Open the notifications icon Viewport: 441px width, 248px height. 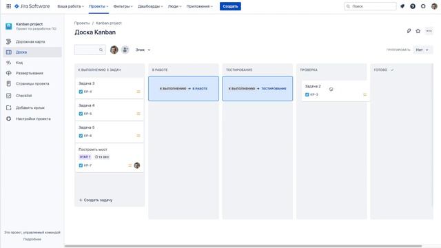tap(402, 6)
